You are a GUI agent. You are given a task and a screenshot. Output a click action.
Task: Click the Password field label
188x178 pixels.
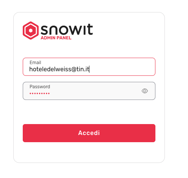click(x=40, y=87)
